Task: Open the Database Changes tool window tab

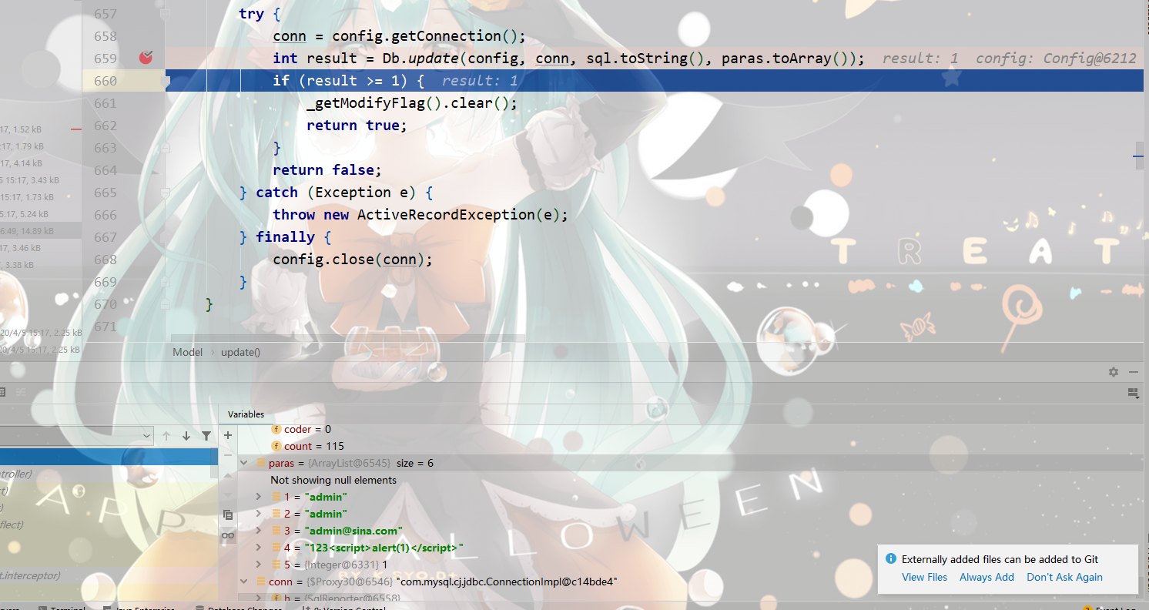Action: pyautogui.click(x=239, y=608)
